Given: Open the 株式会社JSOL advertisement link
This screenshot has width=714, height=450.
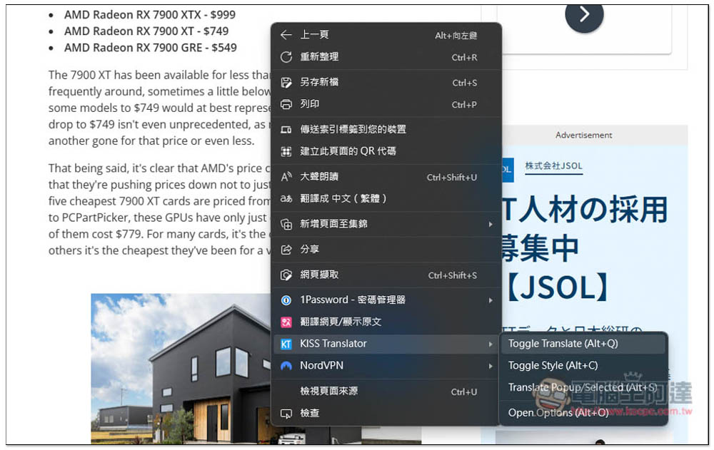Looking at the screenshot, I should [553, 166].
